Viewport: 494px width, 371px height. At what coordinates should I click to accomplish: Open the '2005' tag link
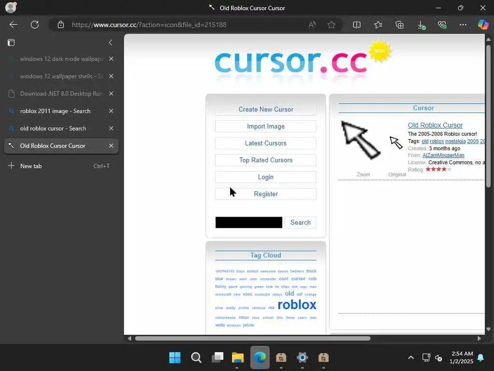tap(473, 142)
